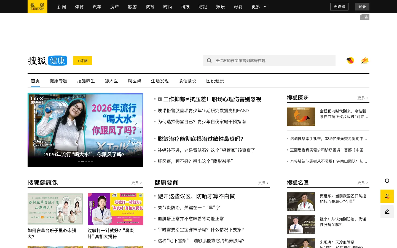Click the refresh icon on the right sidebar

pos(387,181)
